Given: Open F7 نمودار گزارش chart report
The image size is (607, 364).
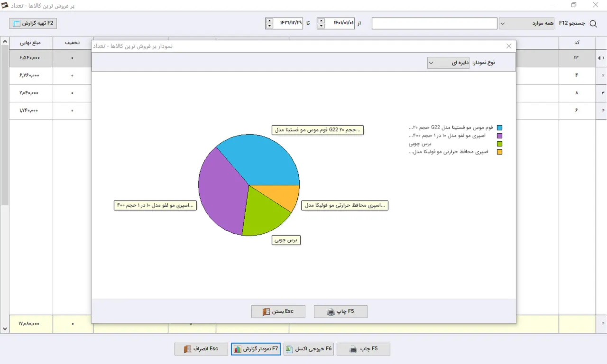Looking at the screenshot, I should point(256,349).
